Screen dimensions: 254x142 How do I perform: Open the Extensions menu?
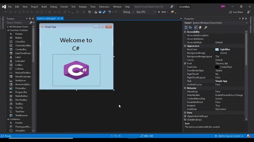(x=104, y=7)
